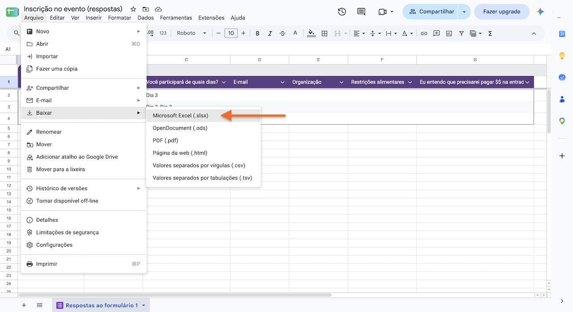573x312 pixels.
Task: Click the insert link icon
Action: [x=424, y=33]
